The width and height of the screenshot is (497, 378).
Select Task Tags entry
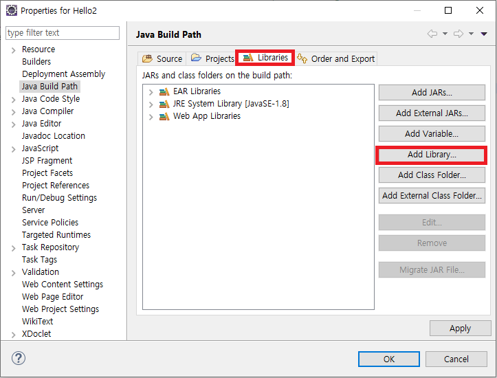[x=39, y=259]
